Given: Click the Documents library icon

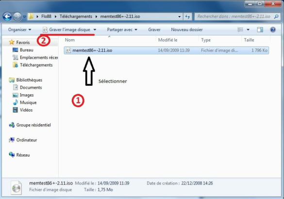Looking at the screenshot, I should click(x=15, y=87).
